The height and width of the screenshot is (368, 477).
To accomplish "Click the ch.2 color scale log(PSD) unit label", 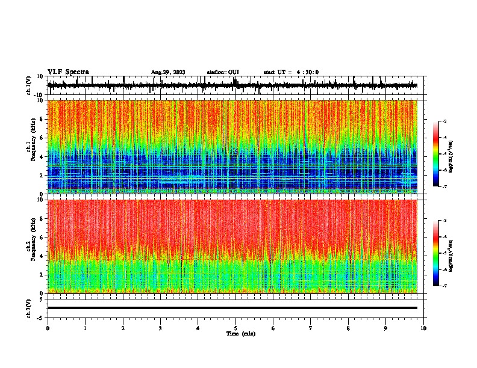I will [x=450, y=256].
